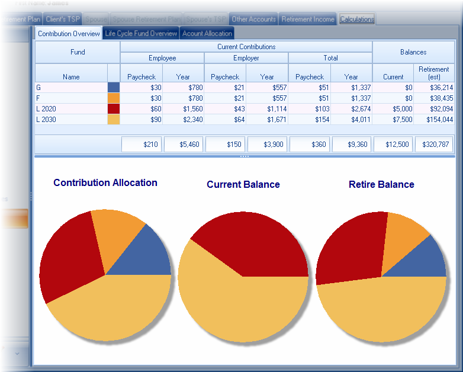Open the Other Accounts tab
This screenshot has height=372, width=463.
coord(253,19)
